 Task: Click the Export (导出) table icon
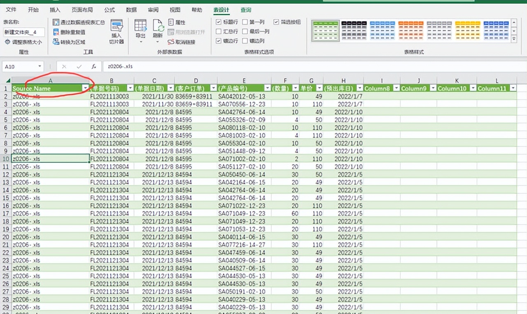click(x=140, y=26)
